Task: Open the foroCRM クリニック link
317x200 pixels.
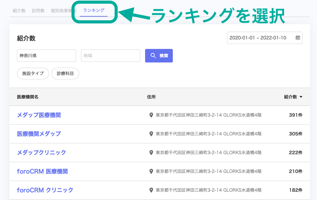Action: click(45, 190)
